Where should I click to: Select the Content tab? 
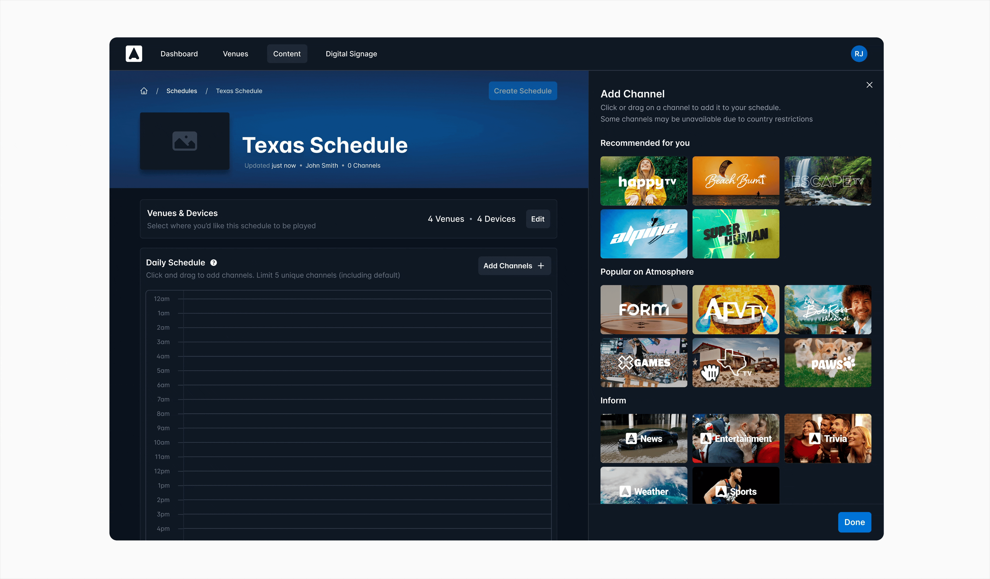(287, 54)
